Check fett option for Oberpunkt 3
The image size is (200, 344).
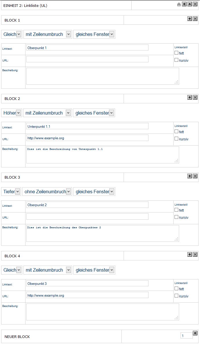(176, 289)
